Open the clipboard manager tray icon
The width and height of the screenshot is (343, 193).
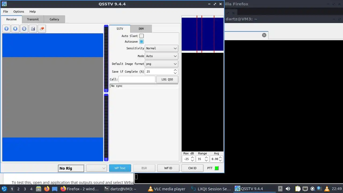[298, 189]
